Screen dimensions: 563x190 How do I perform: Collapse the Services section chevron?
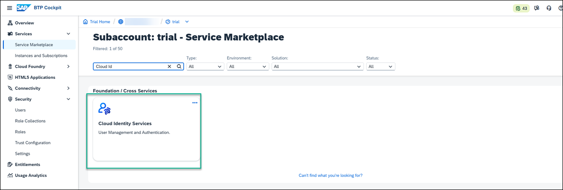(x=68, y=34)
